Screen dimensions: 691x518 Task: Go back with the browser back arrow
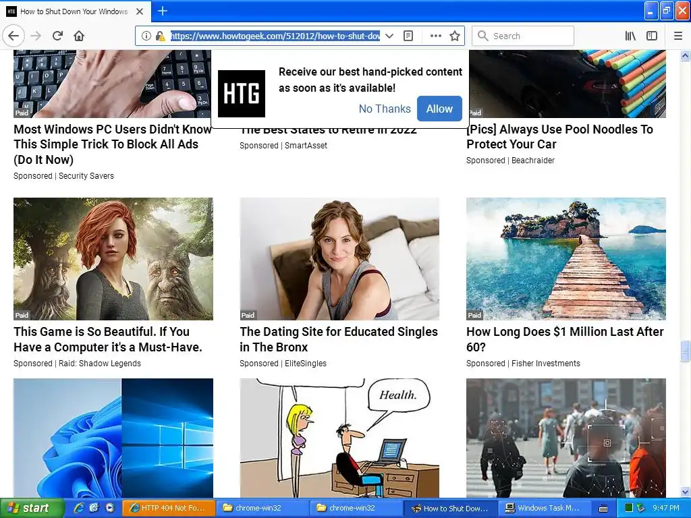(13, 36)
